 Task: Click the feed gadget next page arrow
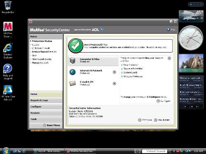tap(197, 106)
